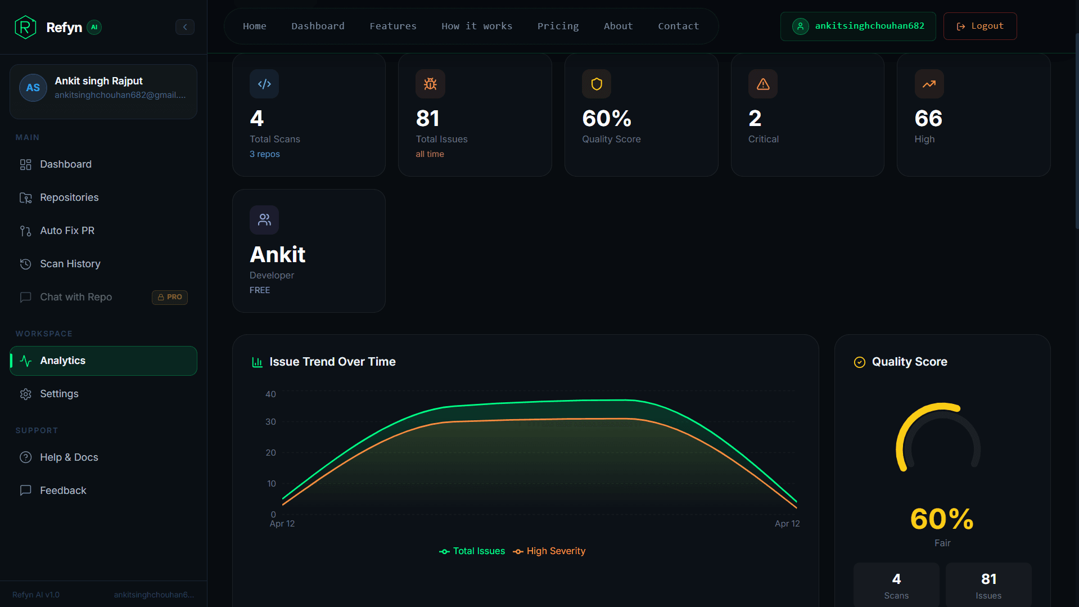Select the Pricing tab in top navigation
The width and height of the screenshot is (1079, 607).
click(x=558, y=26)
